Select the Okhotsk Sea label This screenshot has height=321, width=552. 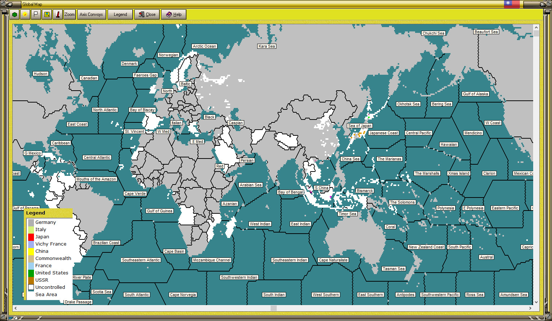[408, 104]
